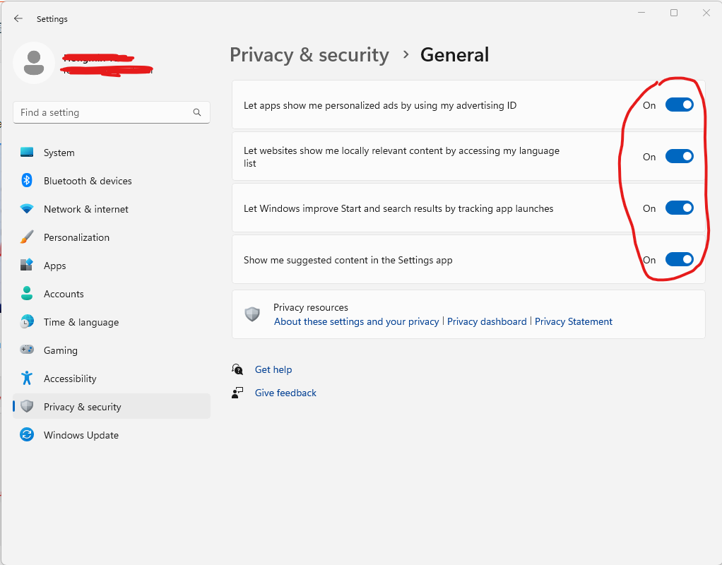Click the Windows Update refresh icon
Image resolution: width=722 pixels, height=565 pixels.
point(27,434)
